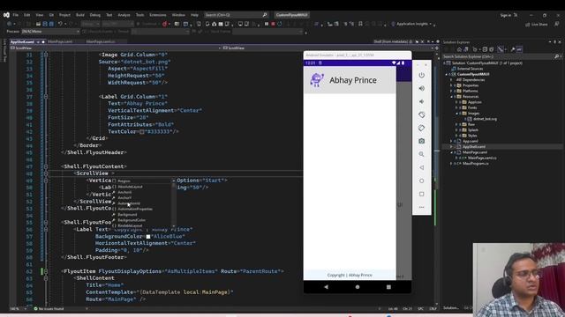The height and width of the screenshot is (317, 565).
Task: Click the emulator toolbar overview square
Action: click(x=422, y=194)
